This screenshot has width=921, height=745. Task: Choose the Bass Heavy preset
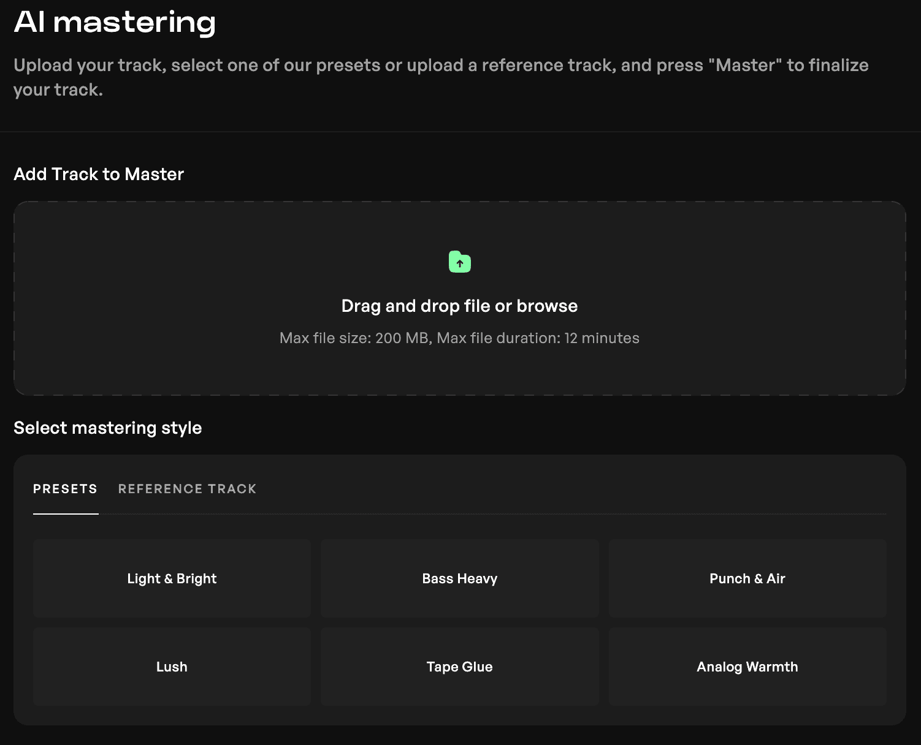460,578
